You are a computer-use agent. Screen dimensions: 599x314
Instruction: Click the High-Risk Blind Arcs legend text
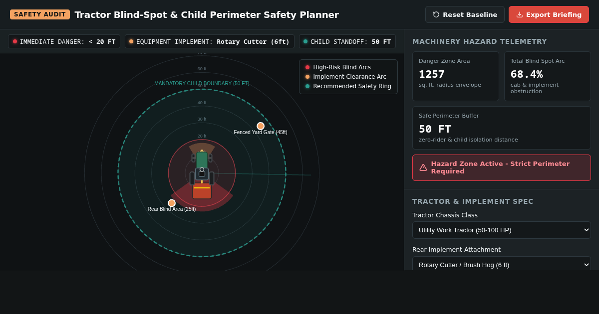(x=342, y=67)
